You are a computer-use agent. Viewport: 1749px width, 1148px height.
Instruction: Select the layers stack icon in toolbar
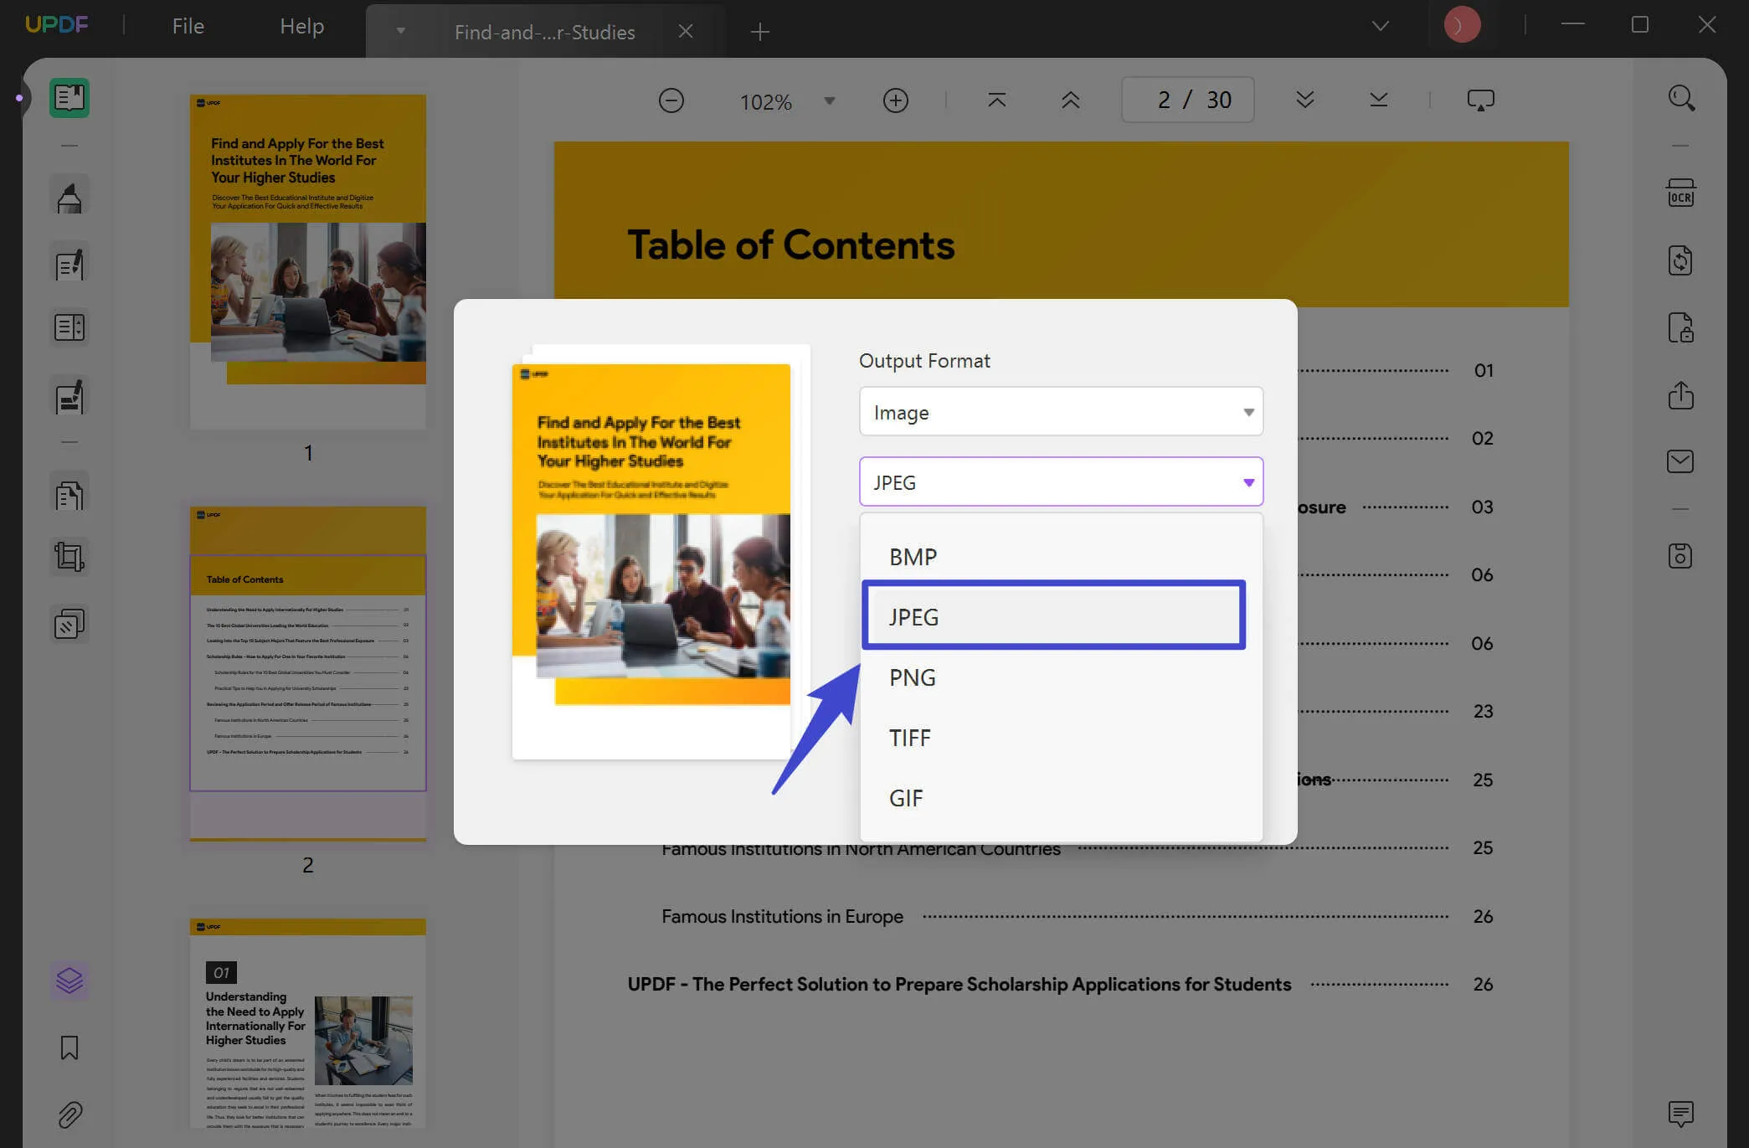[69, 981]
